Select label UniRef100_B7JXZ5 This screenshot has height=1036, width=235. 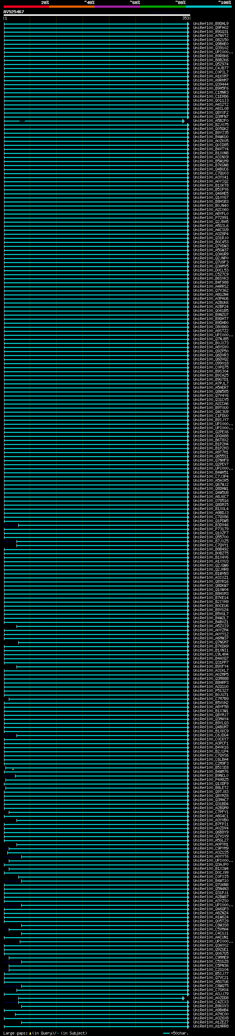click(211, 541)
